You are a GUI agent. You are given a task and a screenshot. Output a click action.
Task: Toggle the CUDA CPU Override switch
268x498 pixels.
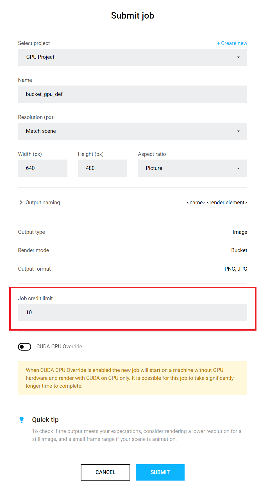tap(25, 347)
